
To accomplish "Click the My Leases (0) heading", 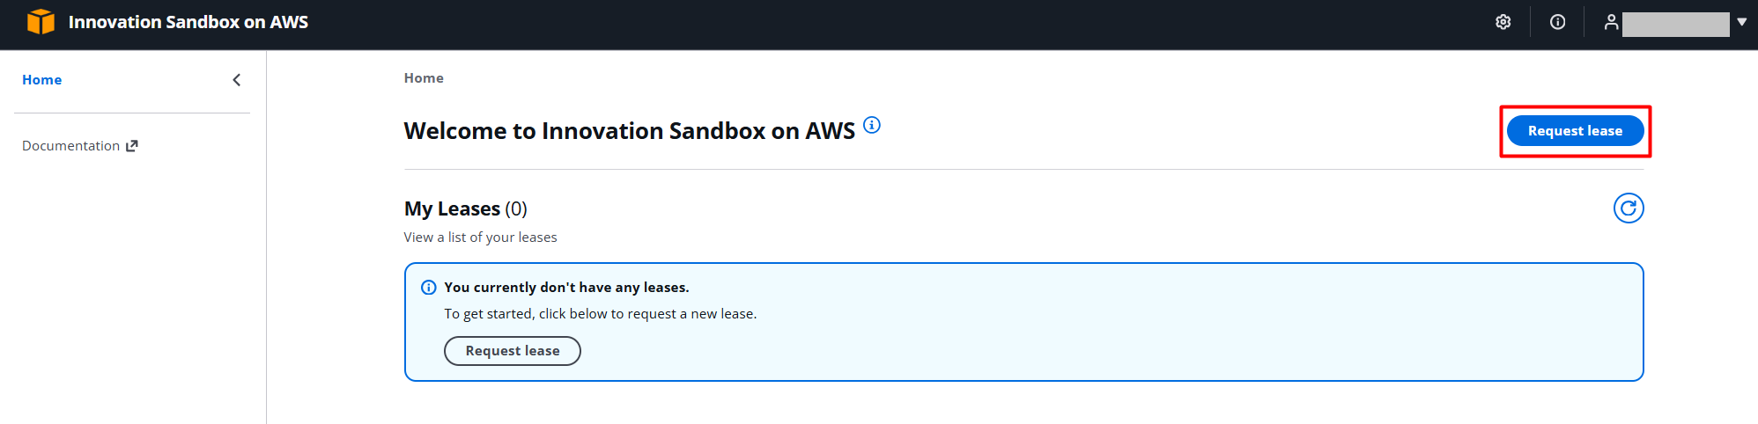I will click(x=465, y=209).
